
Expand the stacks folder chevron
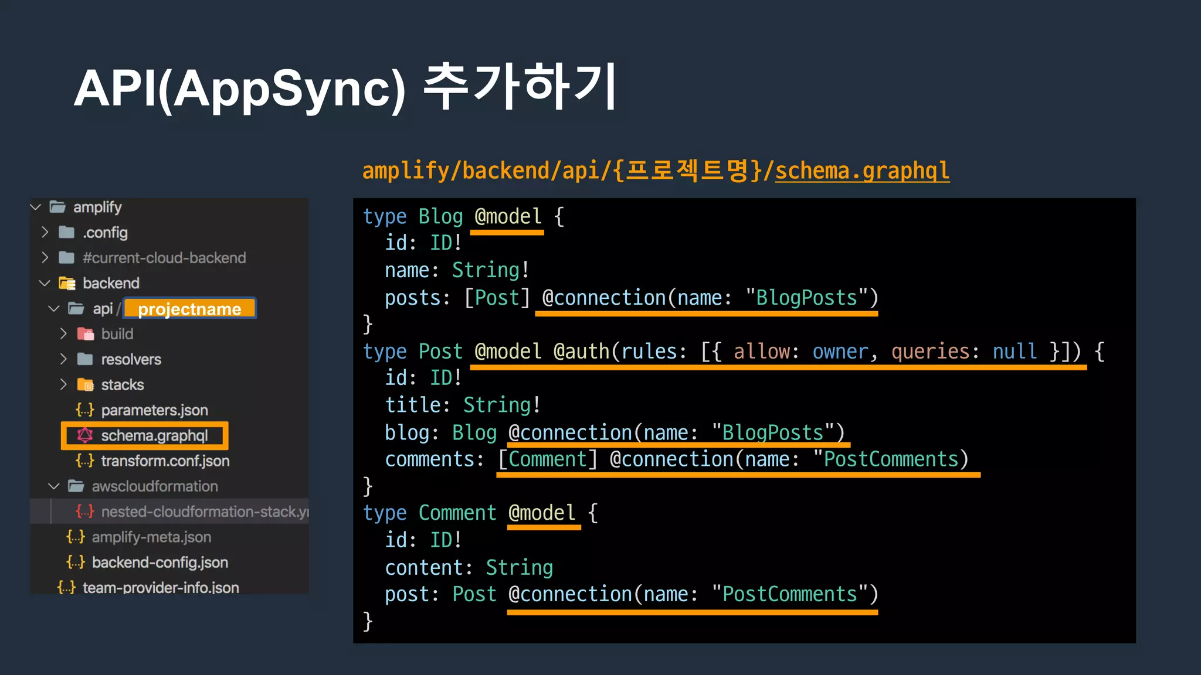tap(63, 384)
